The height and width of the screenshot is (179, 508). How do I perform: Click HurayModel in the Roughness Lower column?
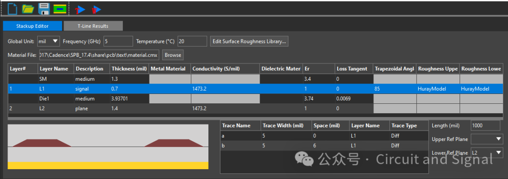(481, 89)
